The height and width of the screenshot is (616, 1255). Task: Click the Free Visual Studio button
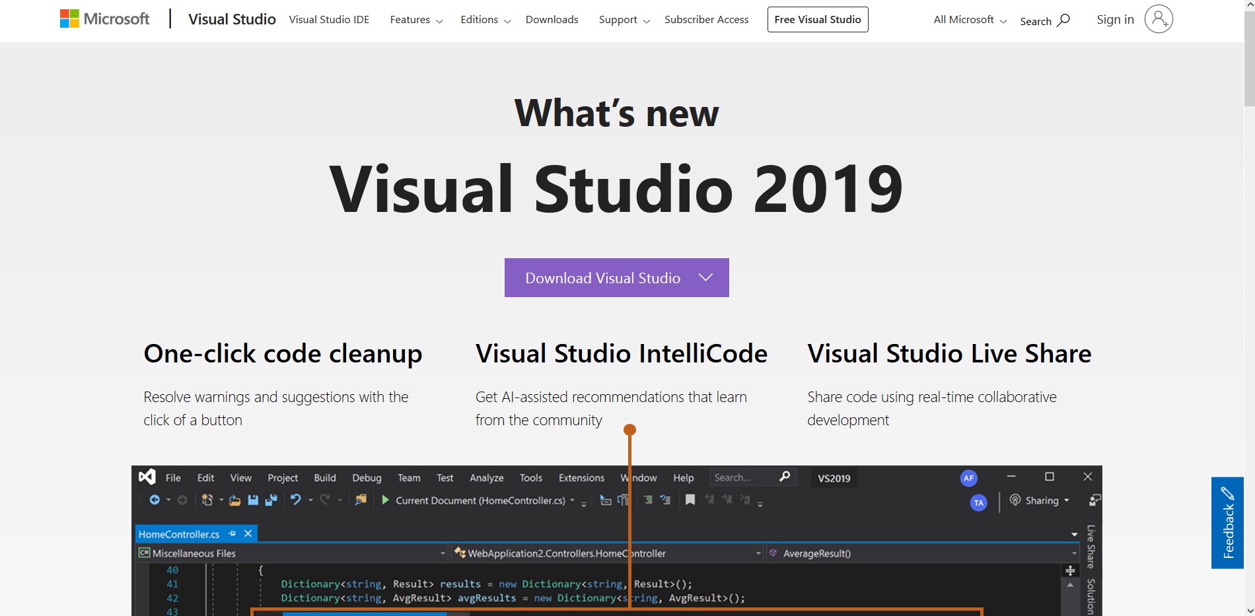(818, 19)
